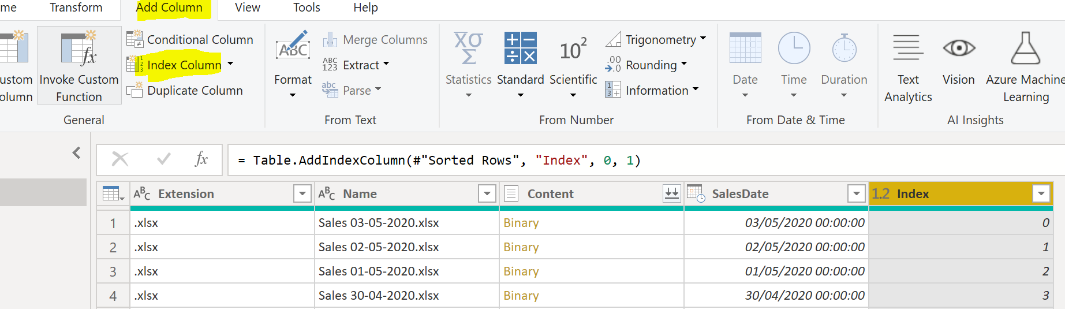Open Azure Machine Learning flask icon

click(1025, 48)
